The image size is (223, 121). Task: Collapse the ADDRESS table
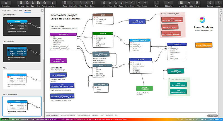111,65
